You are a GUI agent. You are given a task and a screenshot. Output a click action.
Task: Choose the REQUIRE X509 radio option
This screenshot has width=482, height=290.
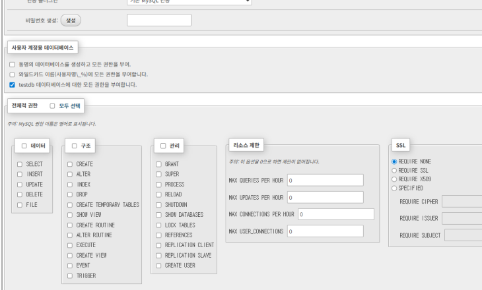point(395,179)
